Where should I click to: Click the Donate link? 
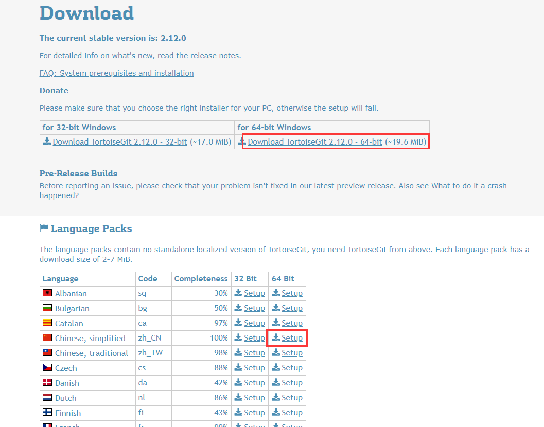[x=54, y=91]
